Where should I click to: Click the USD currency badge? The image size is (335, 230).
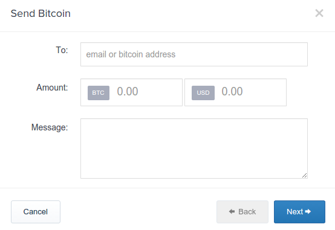pyautogui.click(x=203, y=93)
